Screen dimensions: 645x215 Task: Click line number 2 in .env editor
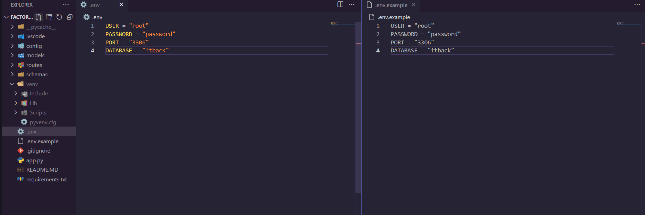pos(93,34)
